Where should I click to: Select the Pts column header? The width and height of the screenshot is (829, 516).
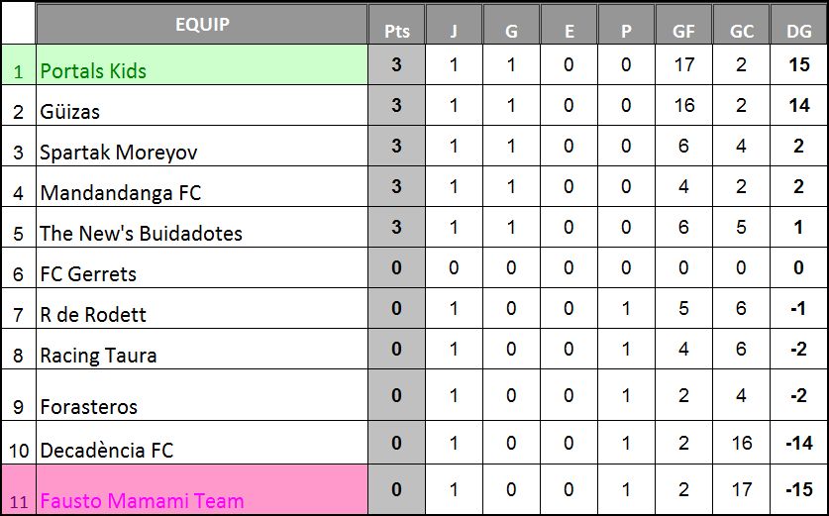396,25
